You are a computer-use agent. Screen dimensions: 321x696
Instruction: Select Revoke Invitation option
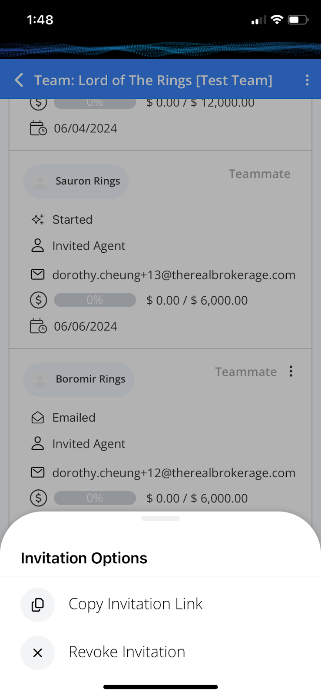160,652
